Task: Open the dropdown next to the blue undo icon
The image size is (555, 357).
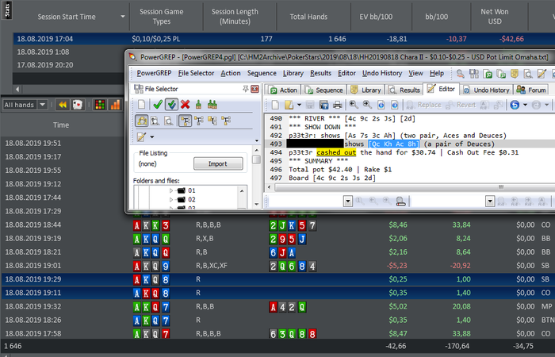Action: (x=525, y=105)
